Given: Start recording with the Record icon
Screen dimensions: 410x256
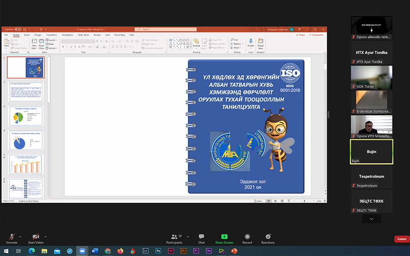Looking at the screenshot, I should point(247,237).
